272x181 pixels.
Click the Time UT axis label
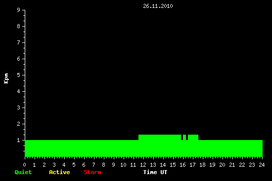click(x=155, y=172)
